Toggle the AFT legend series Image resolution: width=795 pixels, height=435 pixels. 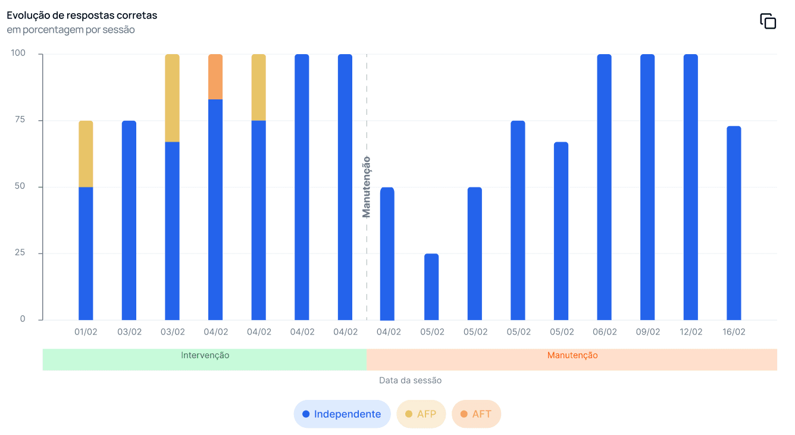[x=476, y=414]
